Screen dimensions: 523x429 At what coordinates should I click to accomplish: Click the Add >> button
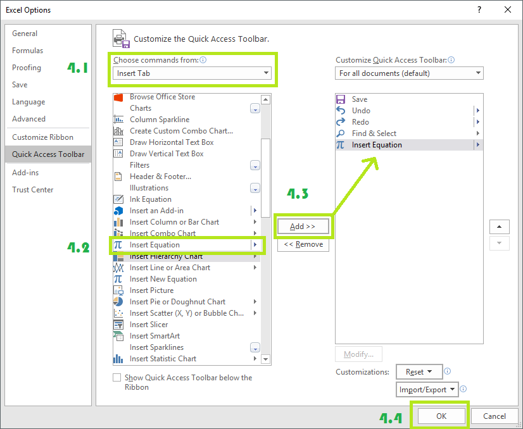tap(303, 227)
